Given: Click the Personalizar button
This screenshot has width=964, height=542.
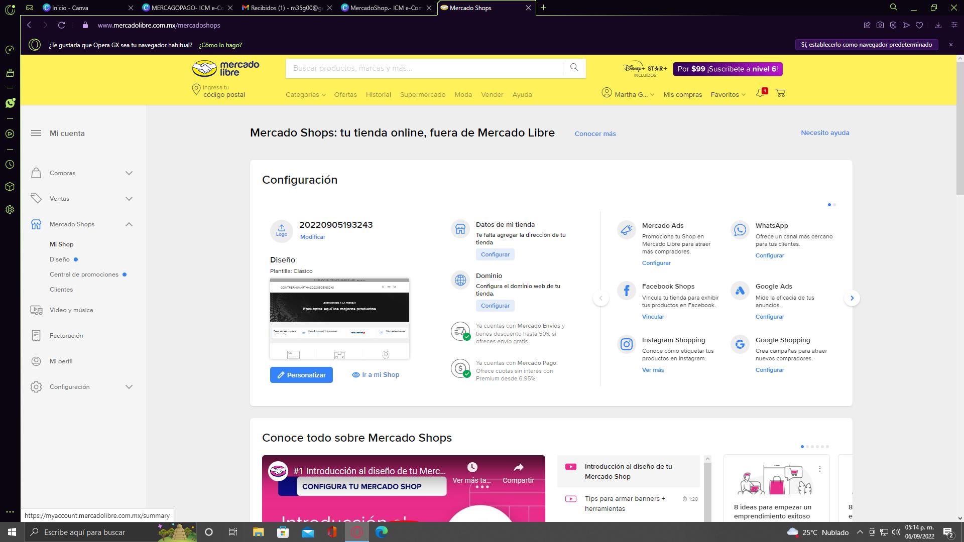Looking at the screenshot, I should tap(301, 375).
